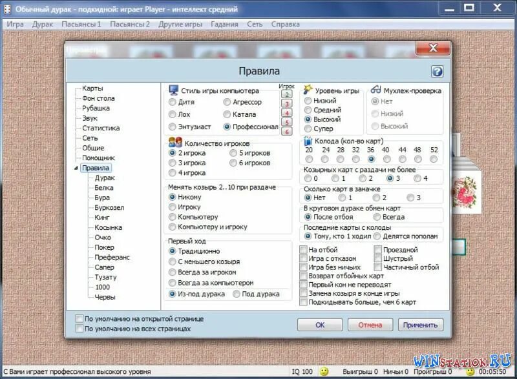Enable Замена козыря в конце игры
The width and height of the screenshot is (517, 379).
tap(350, 293)
